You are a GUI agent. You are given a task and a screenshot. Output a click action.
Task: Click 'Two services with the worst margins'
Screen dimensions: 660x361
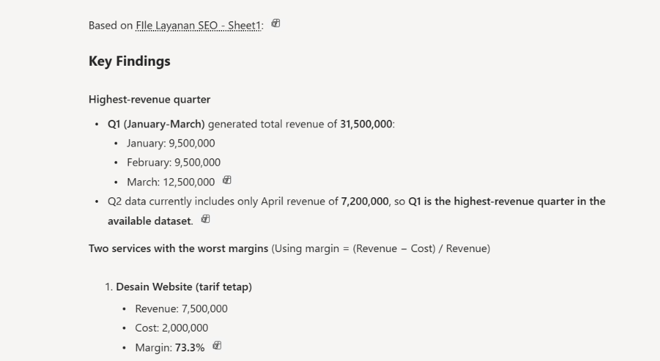click(x=178, y=248)
